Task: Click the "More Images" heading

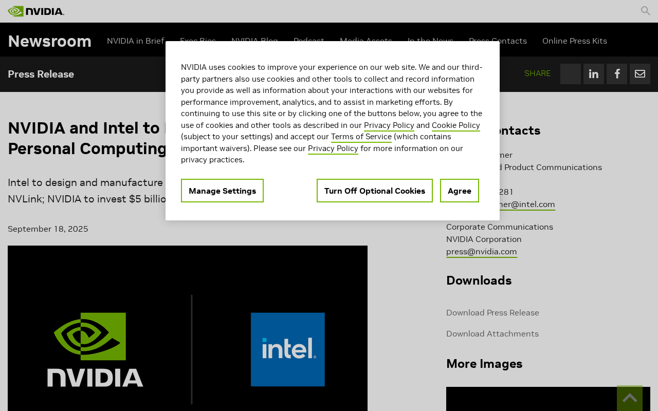Action: (484, 364)
